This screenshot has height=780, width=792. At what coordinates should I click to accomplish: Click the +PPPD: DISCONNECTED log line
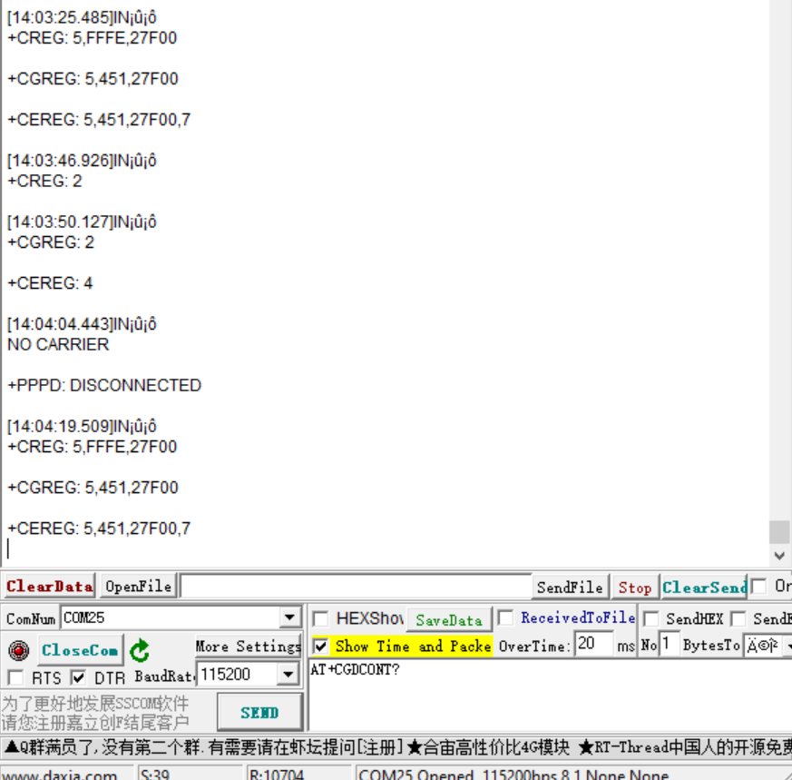click(x=104, y=385)
